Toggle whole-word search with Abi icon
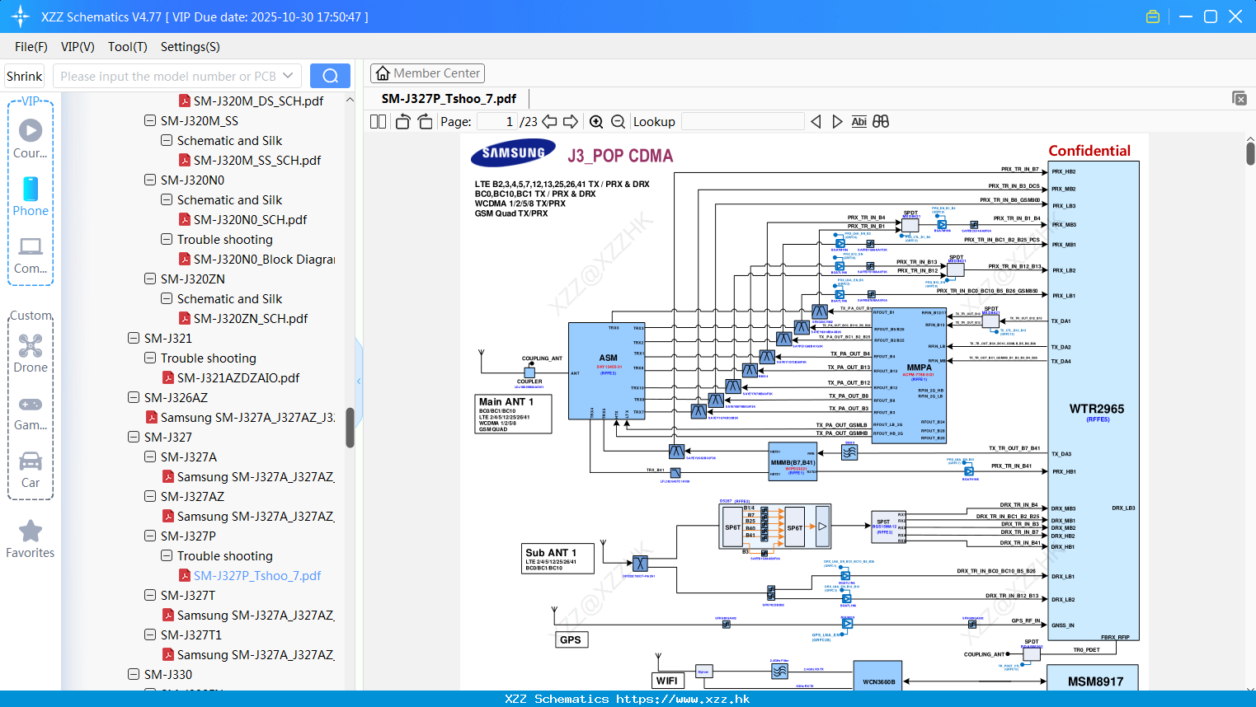 click(859, 121)
